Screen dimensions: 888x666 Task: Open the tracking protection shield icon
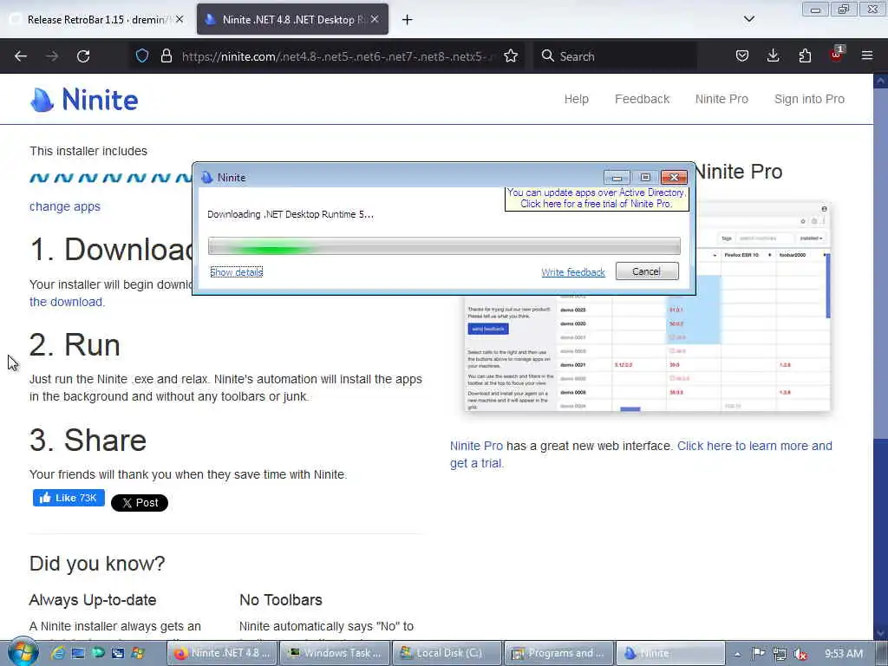point(142,55)
